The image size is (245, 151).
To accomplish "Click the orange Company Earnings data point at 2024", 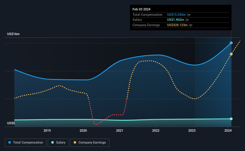I will 231,54.
